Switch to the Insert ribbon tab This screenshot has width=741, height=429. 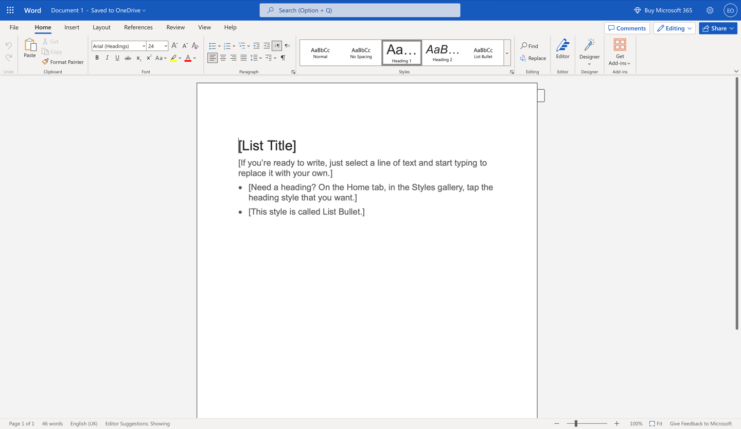(72, 27)
